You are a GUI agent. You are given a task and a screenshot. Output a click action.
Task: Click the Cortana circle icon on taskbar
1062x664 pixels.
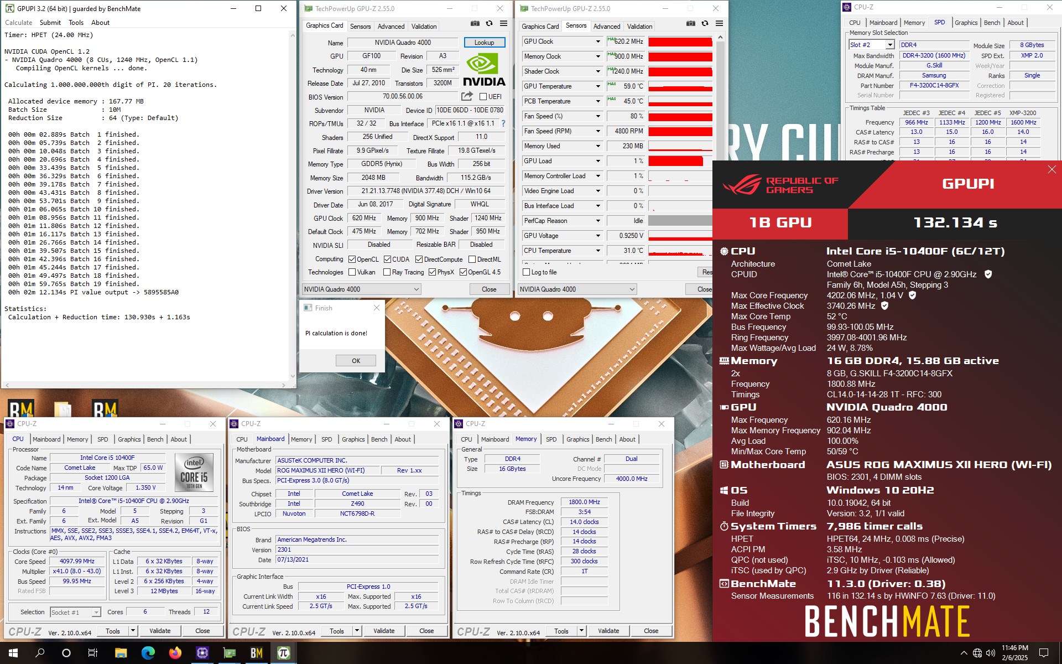66,653
